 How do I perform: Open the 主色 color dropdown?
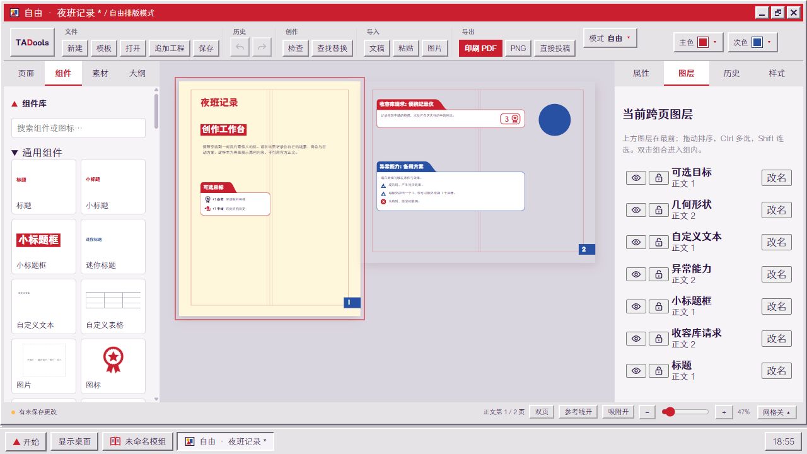699,42
